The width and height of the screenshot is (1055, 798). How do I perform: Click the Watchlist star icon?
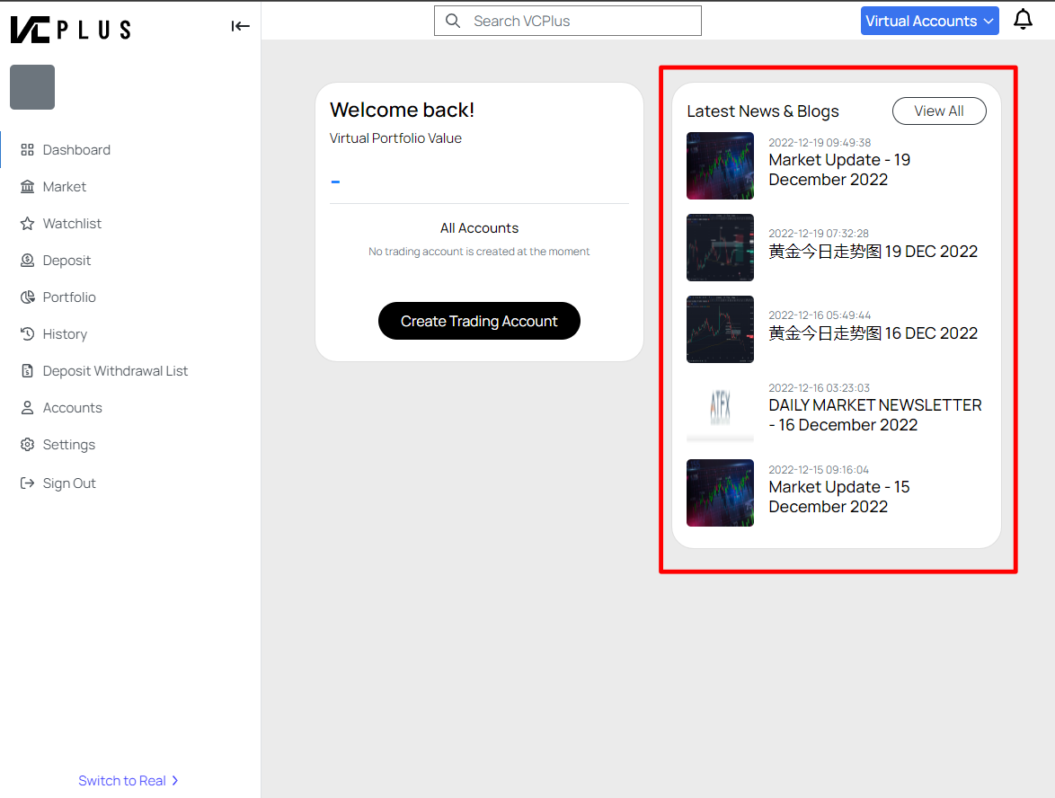27,224
